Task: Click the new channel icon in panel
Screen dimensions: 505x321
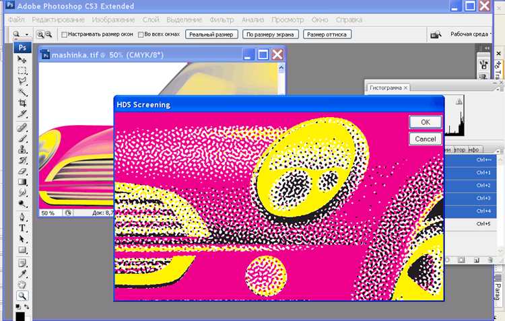Action: (477, 260)
